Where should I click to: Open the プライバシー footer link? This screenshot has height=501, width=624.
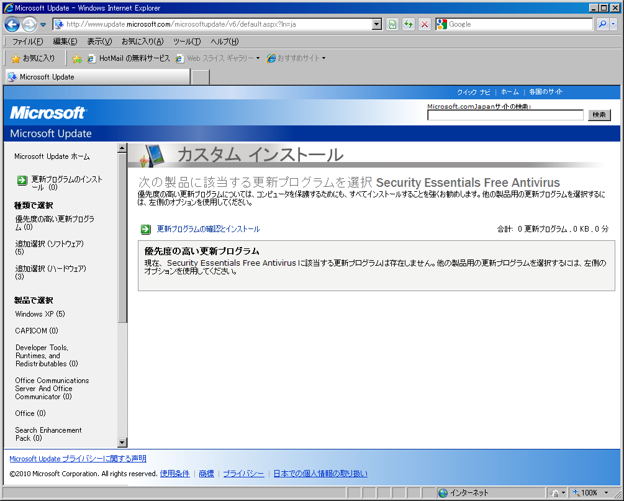click(x=243, y=473)
